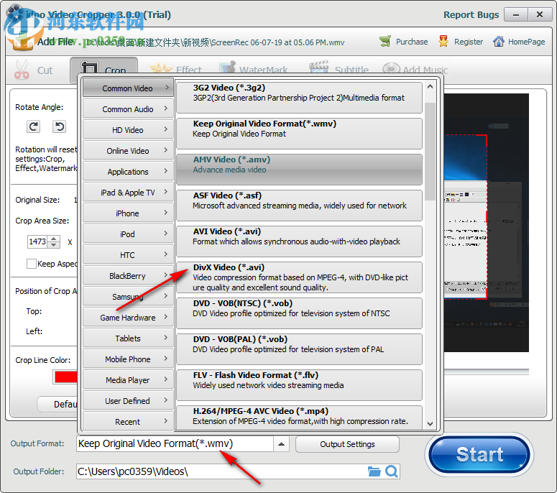Select H.264/MPEG-4 AVC Video (*.mp4) format
This screenshot has width=557, height=493.
(x=299, y=418)
